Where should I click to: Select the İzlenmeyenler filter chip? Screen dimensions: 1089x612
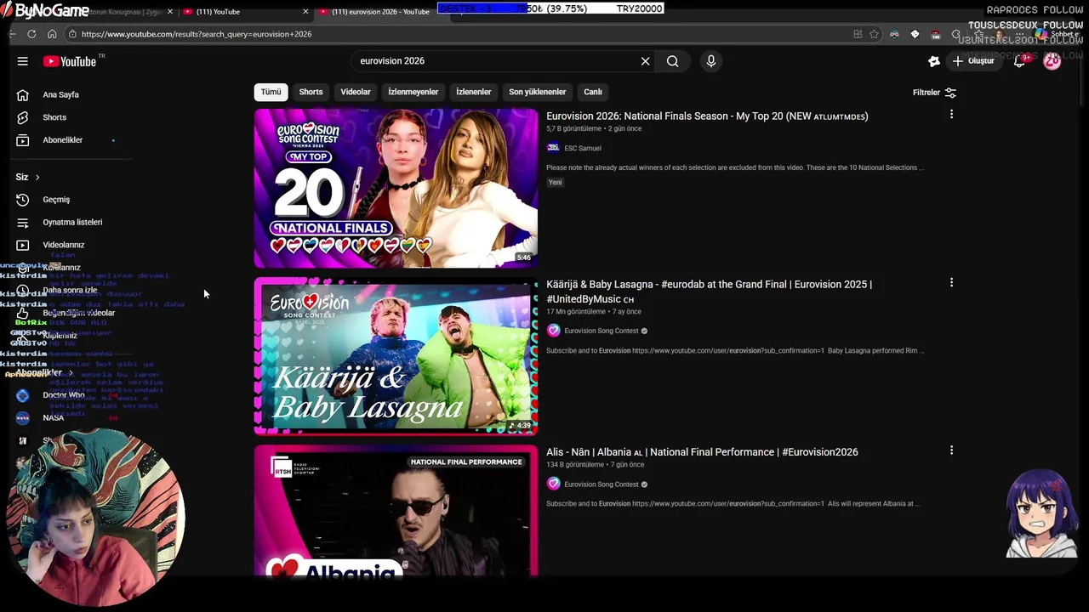pos(413,92)
